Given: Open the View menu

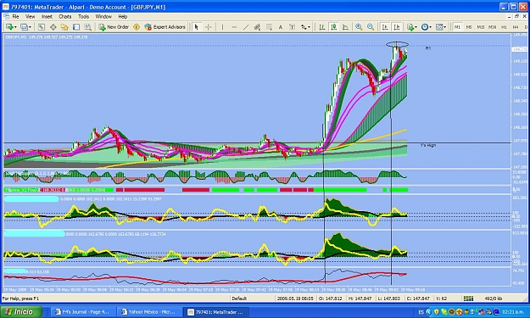Looking at the screenshot, I should click(x=30, y=17).
